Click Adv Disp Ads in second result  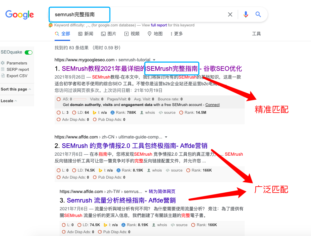tap(73, 177)
